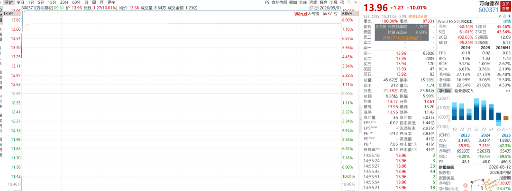512x191 pixels.
Task: Switch to the 周 weekly chart tab
Action: click(94, 2)
